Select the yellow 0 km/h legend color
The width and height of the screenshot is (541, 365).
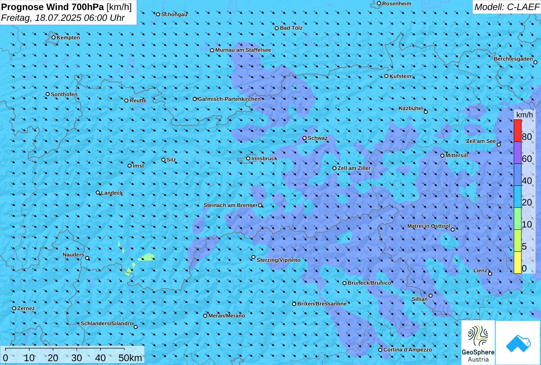(x=517, y=263)
